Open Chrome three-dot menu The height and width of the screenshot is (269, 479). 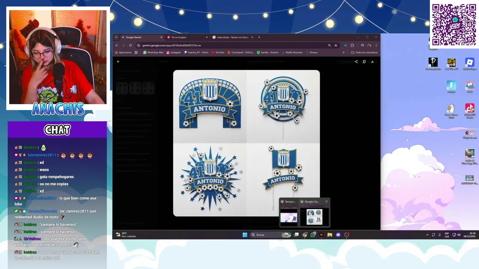[x=376, y=45]
